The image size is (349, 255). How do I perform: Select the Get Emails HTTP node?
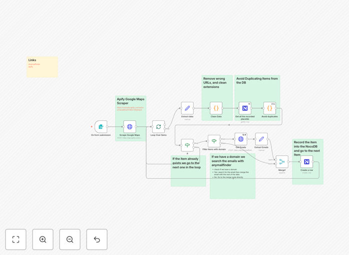click(x=241, y=139)
